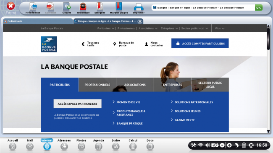Click the scrollbar up arrow
Viewport: 273px width, 153px height.
point(268,26)
